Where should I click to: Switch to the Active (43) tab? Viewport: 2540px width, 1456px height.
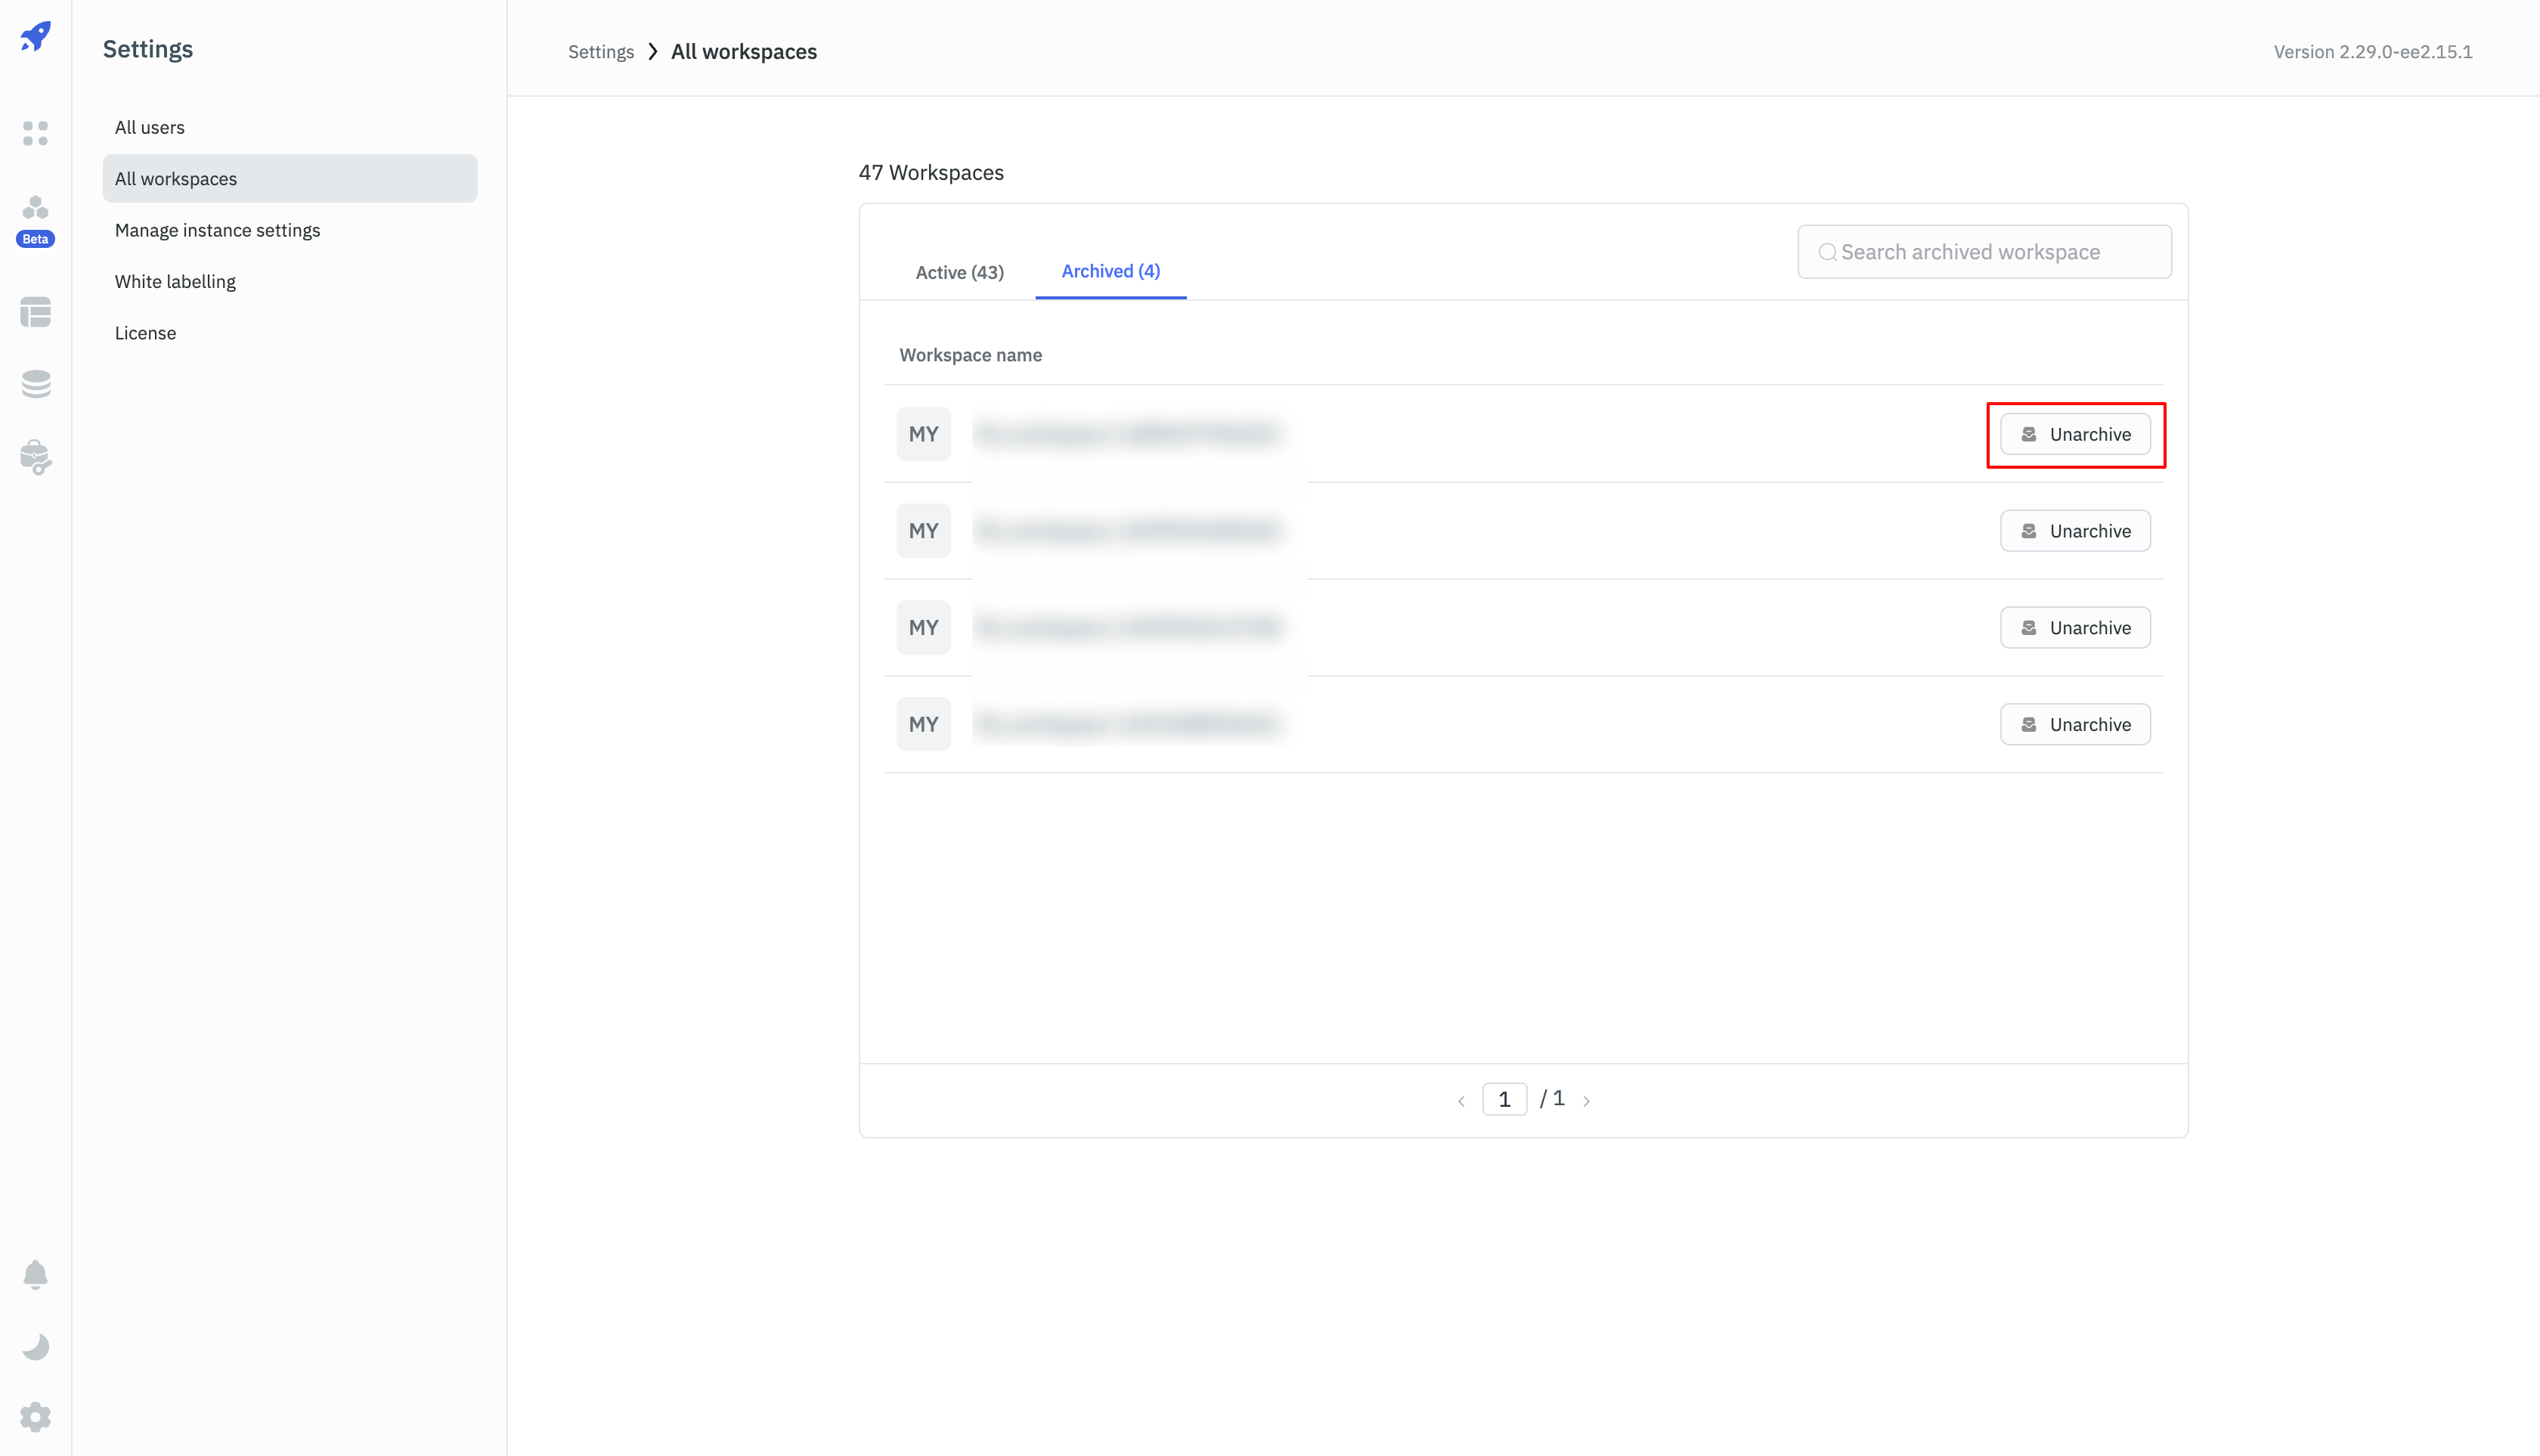pyautogui.click(x=959, y=272)
